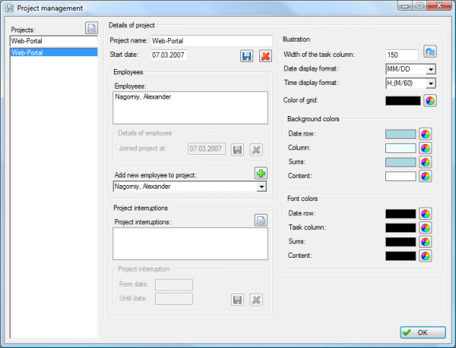
Task: Click the font Task column black swatch
Action: (x=401, y=227)
